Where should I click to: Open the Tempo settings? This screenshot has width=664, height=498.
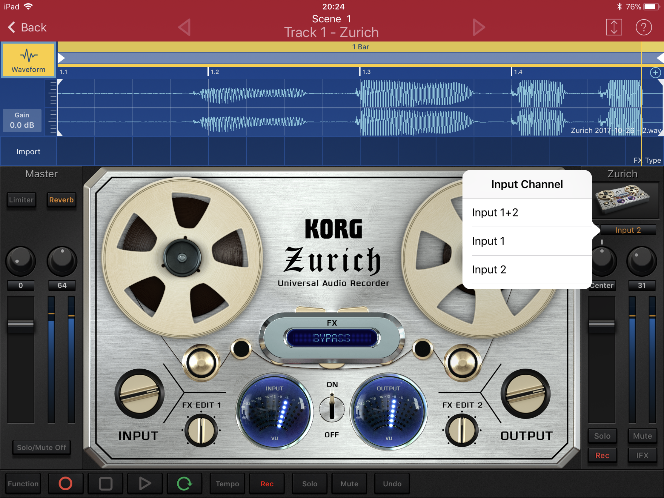coord(227,484)
